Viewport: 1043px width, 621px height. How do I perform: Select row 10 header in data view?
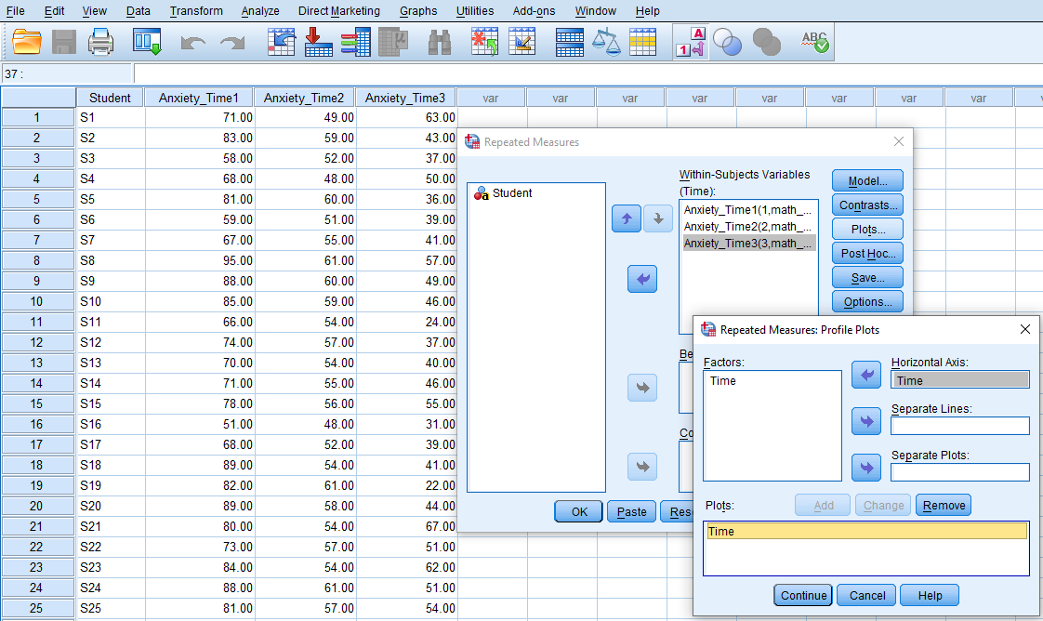point(37,301)
